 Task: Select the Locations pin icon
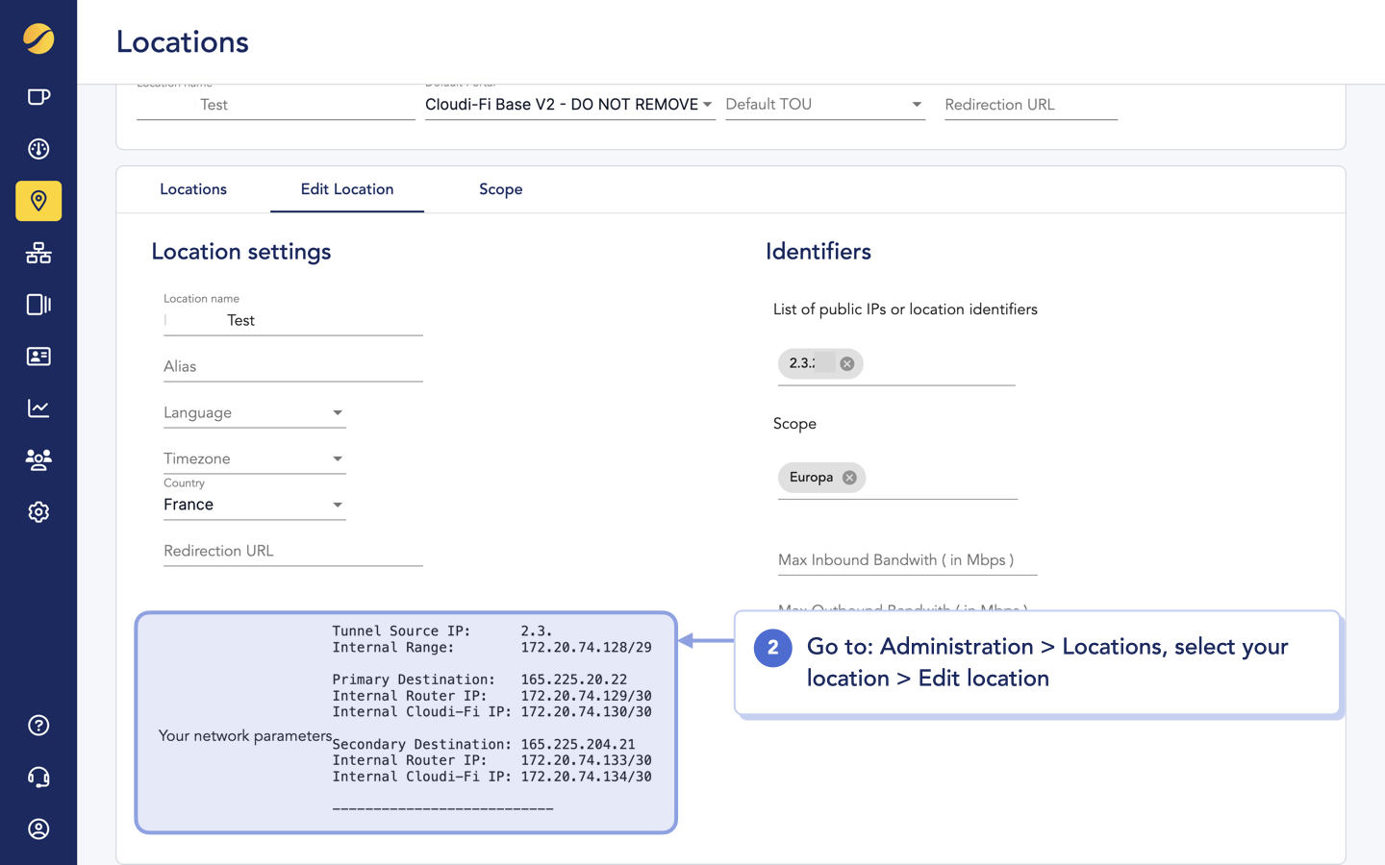[x=38, y=201]
